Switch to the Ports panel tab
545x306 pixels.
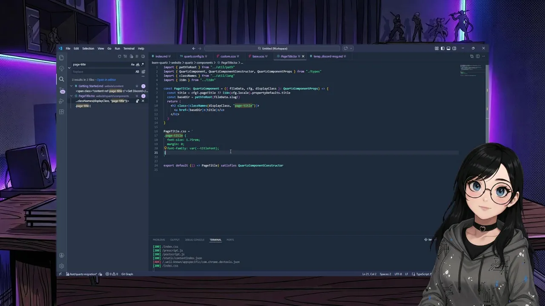coord(230,240)
